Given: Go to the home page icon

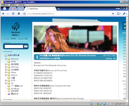Looking at the screenshot, I should 19,14.
